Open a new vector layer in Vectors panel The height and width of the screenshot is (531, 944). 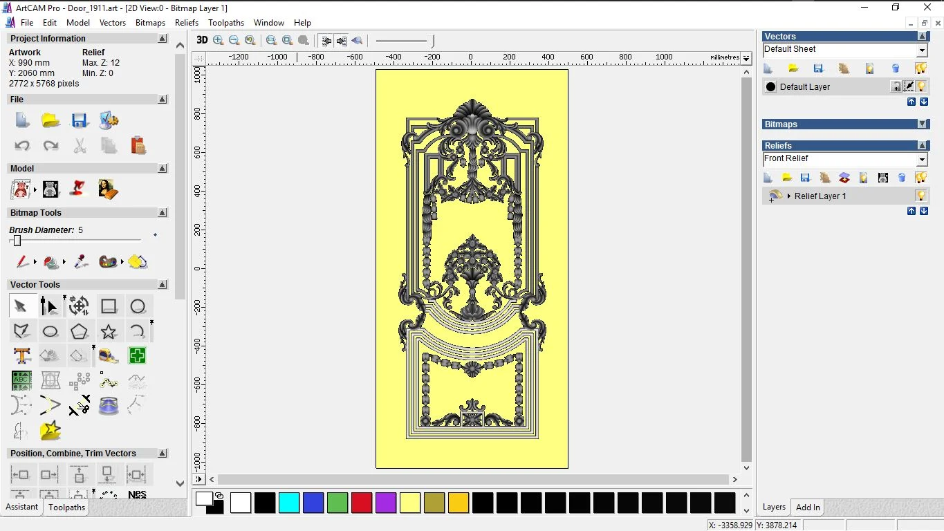[x=768, y=68]
